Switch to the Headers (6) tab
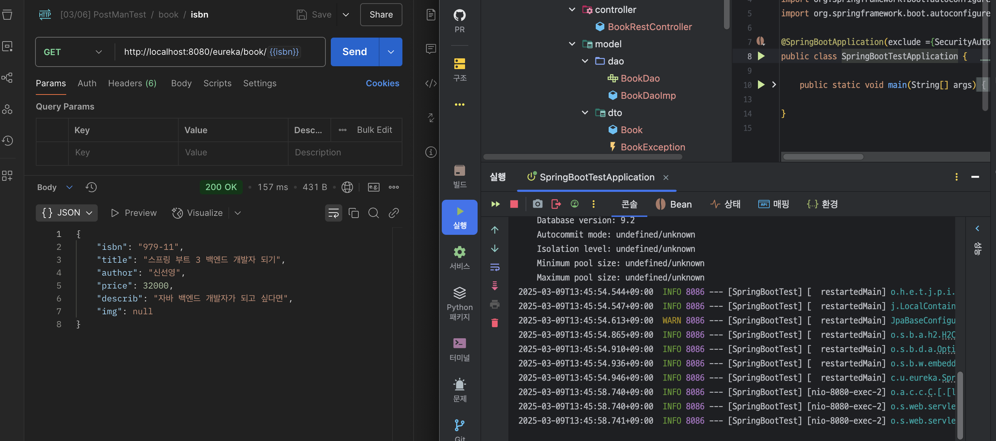 click(x=132, y=83)
